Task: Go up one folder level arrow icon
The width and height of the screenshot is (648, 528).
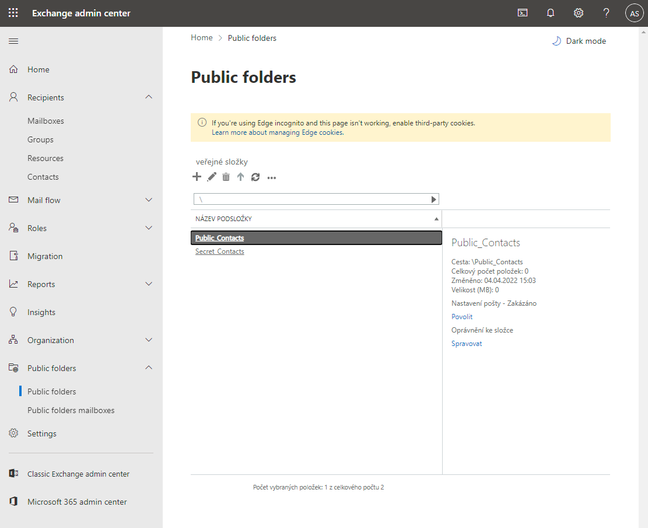Action: click(x=240, y=177)
